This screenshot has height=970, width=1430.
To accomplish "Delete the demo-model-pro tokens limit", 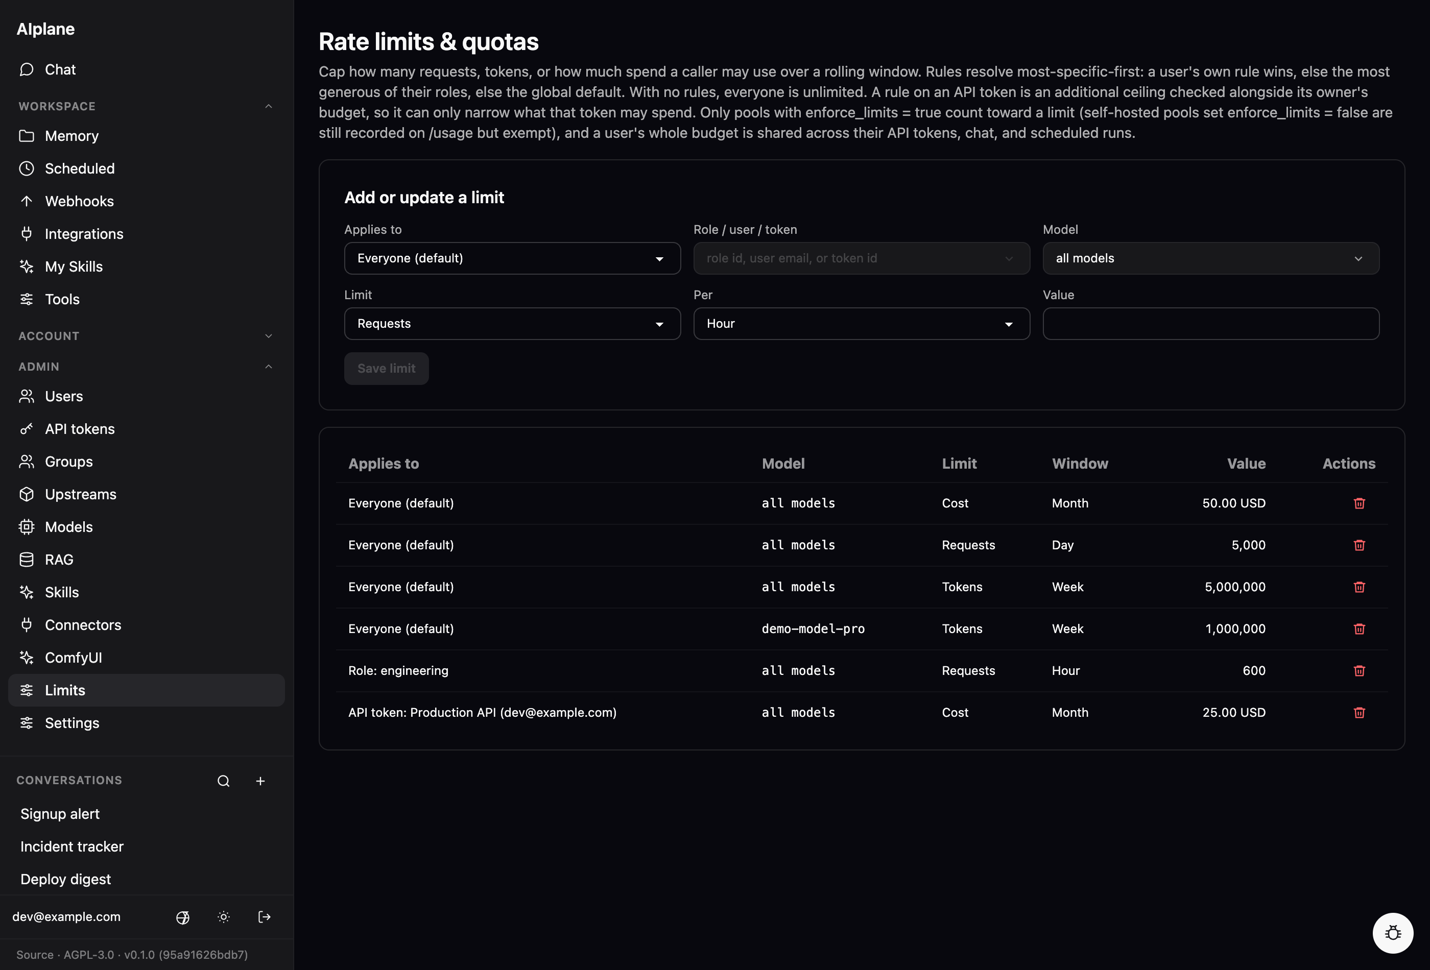I will [1359, 628].
